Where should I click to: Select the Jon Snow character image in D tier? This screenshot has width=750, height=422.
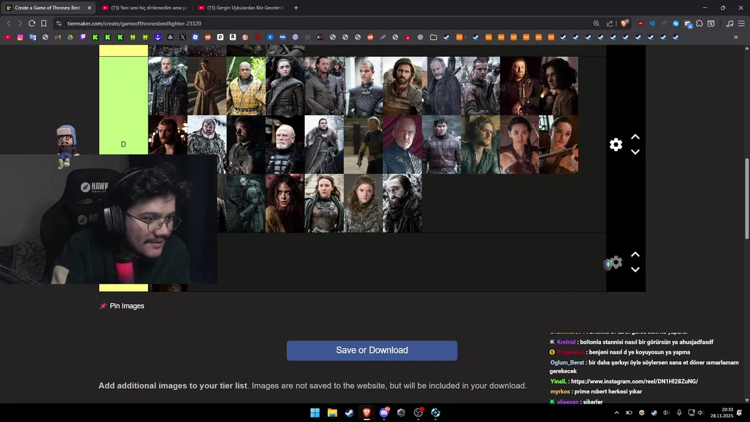tap(324, 145)
